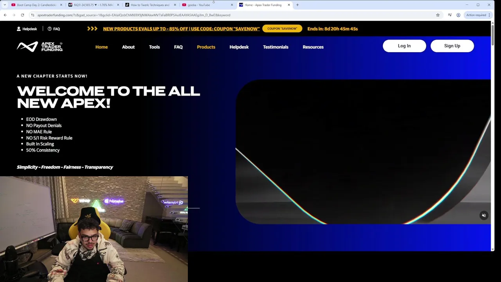Close the How to Twerk tab
Image resolution: width=501 pixels, height=282 pixels.
coord(175,5)
